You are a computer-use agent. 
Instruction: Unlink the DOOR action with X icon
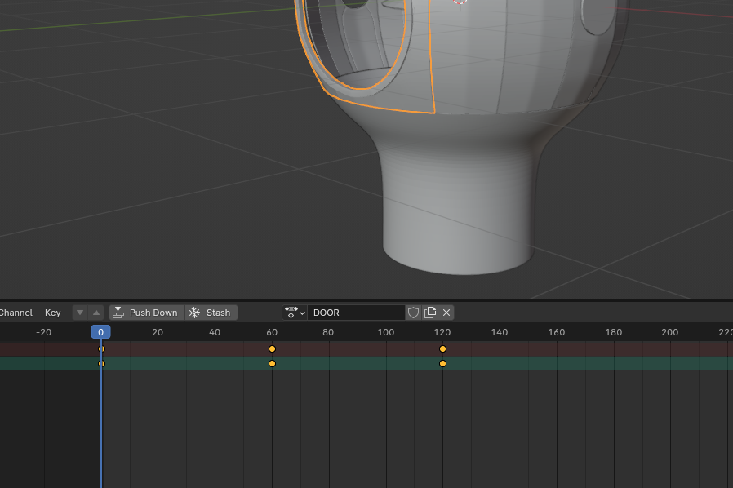point(446,313)
